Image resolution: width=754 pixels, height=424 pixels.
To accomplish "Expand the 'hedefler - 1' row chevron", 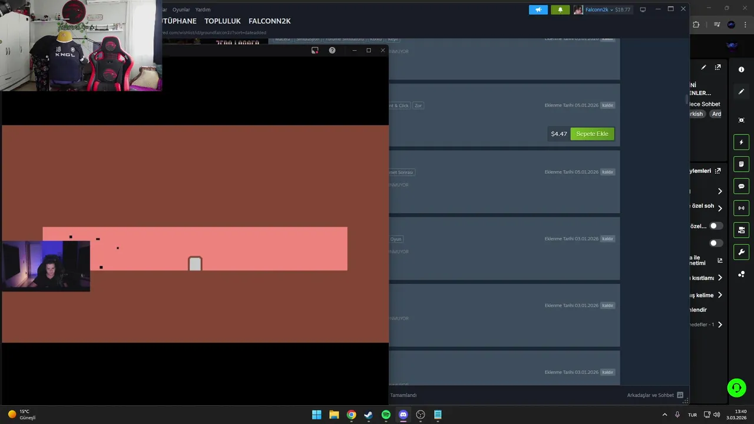I will [720, 324].
